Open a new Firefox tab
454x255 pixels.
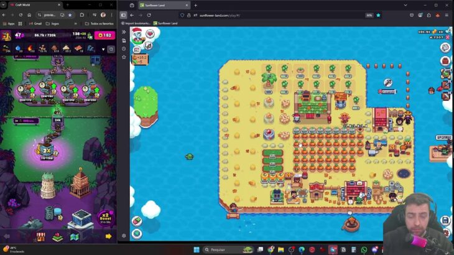click(196, 5)
